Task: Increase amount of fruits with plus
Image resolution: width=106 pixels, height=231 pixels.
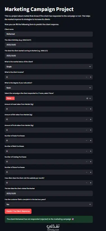Action: click(91, 130)
